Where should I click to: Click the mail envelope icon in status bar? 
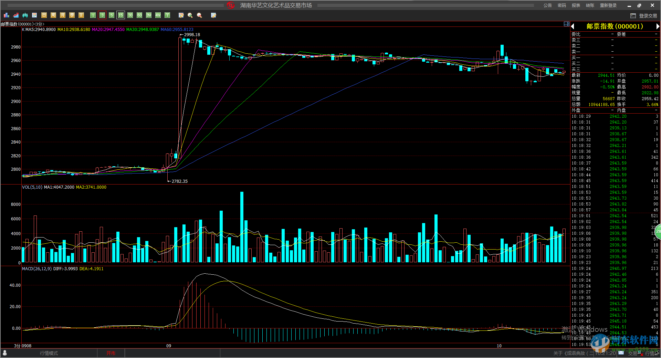(x=621, y=353)
